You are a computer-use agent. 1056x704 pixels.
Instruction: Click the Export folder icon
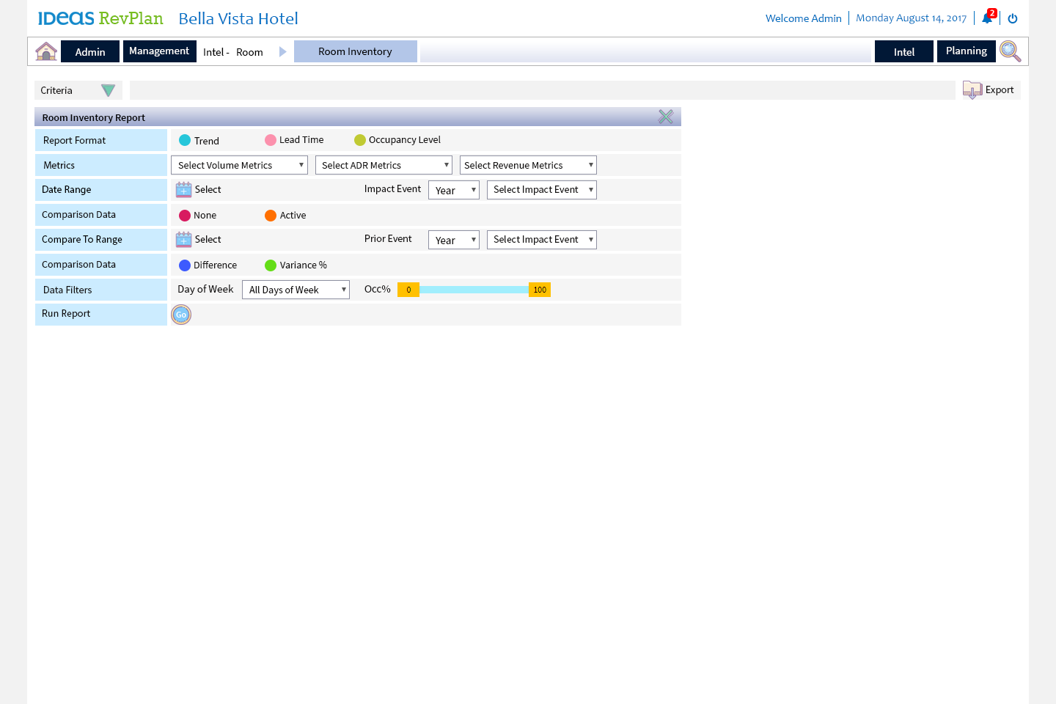click(x=972, y=90)
